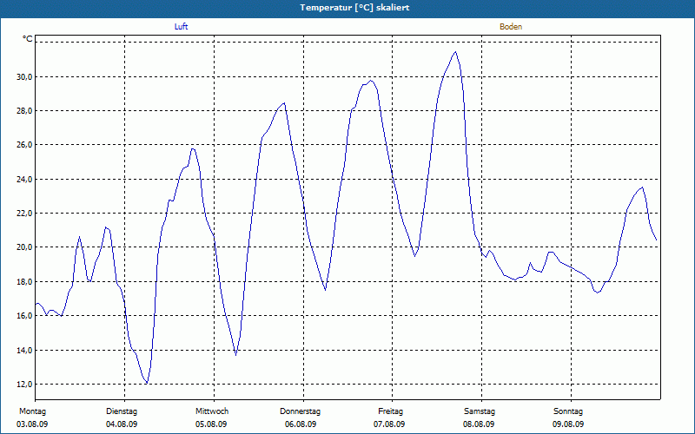The width and height of the screenshot is (695, 434).
Task: Click the 26,0 axis value
Action: pos(25,145)
